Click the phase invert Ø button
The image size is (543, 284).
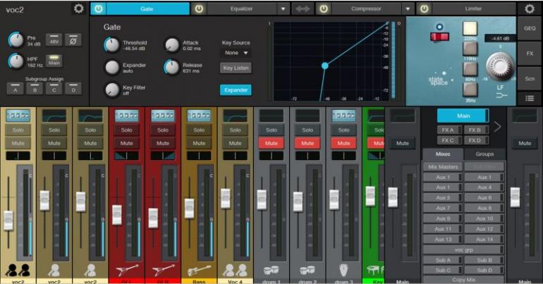[x=73, y=40]
